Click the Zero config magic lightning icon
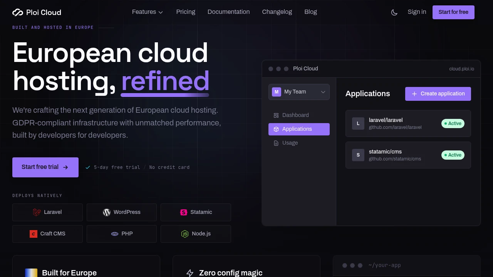 [x=190, y=273]
